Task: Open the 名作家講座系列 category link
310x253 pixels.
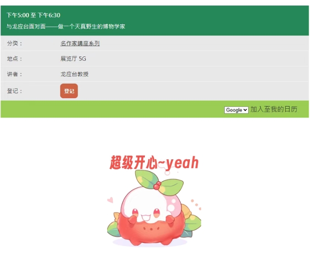Action: pyautogui.click(x=80, y=43)
